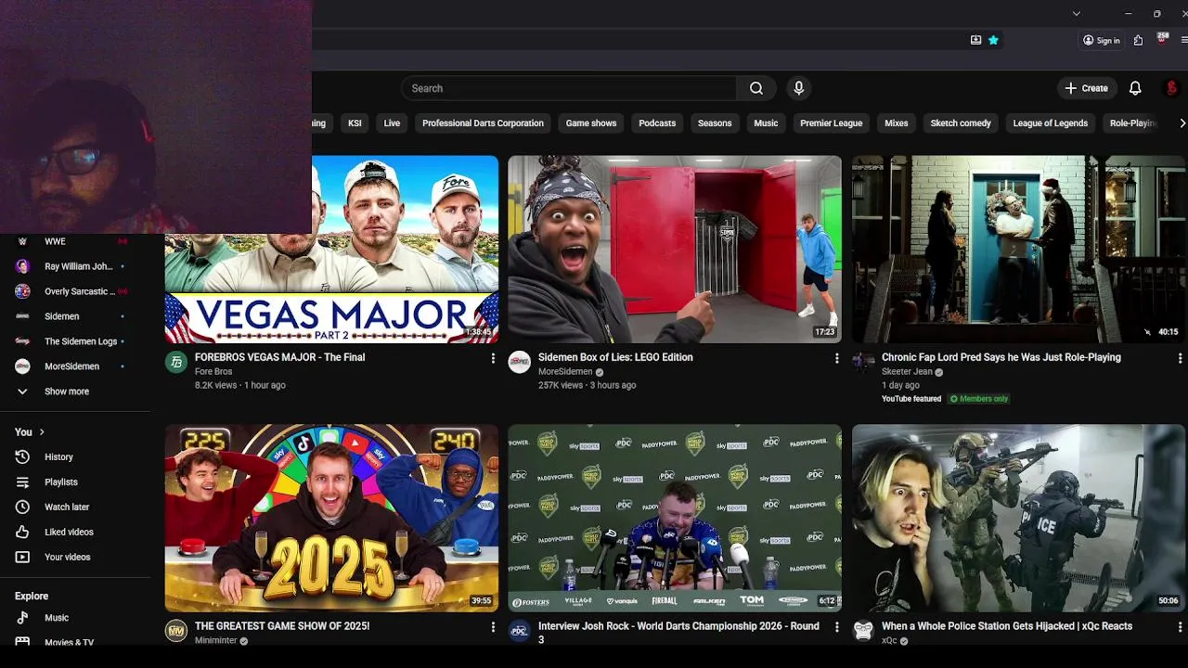Image resolution: width=1188 pixels, height=668 pixels.
Task: Open PDC channel avatar under darts video
Action: [x=520, y=631]
